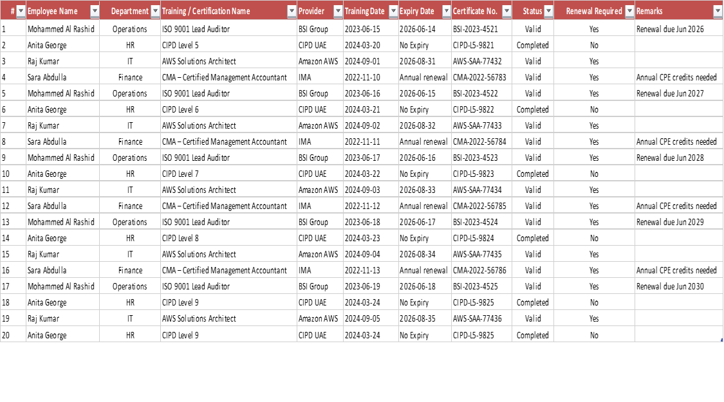
Task: Select expiry date '2026-08-32'
Action: tap(425, 125)
